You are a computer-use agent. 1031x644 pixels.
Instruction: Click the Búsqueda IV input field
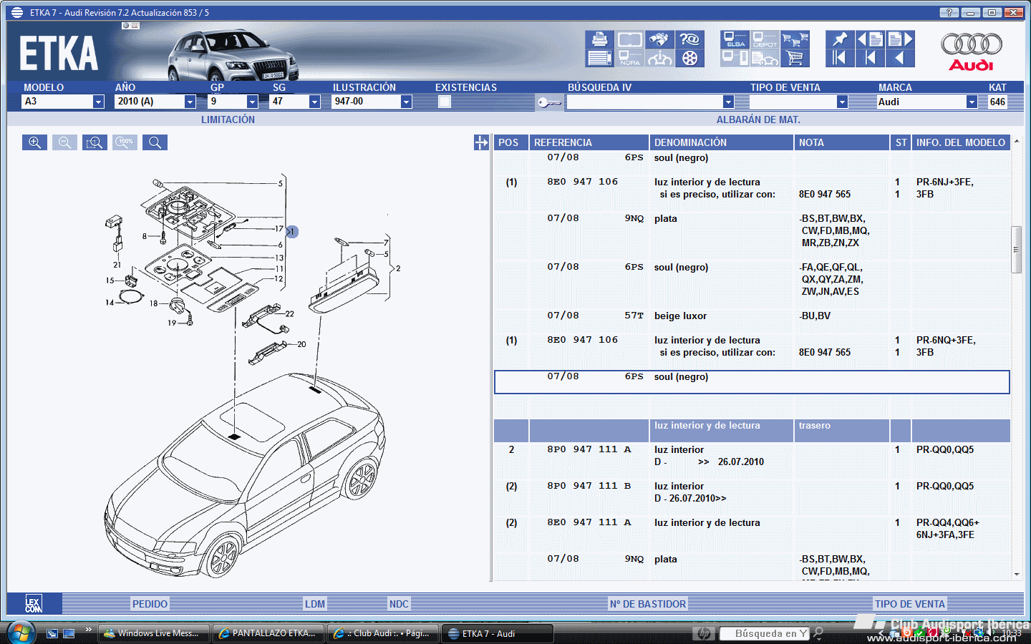pyautogui.click(x=644, y=102)
